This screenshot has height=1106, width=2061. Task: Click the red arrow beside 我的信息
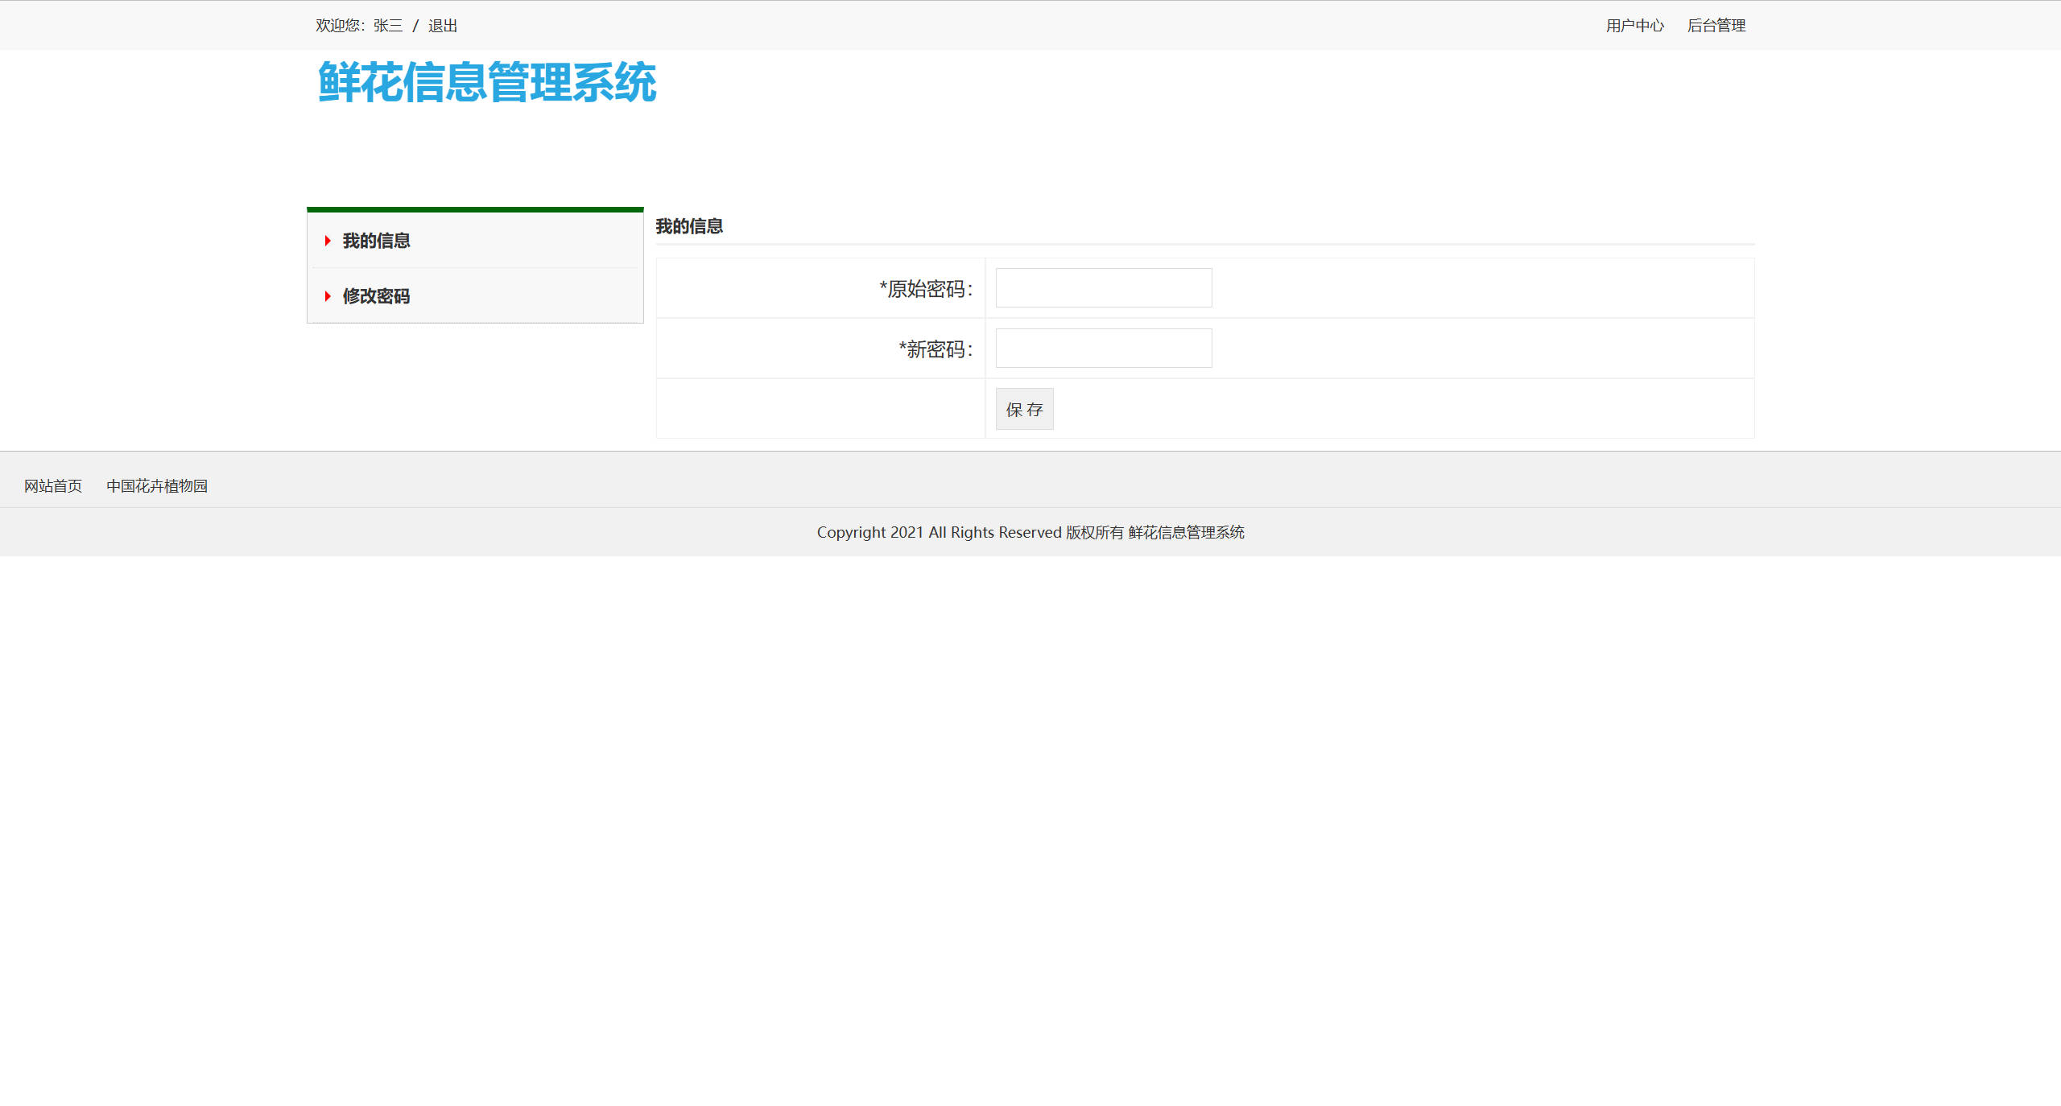click(328, 241)
